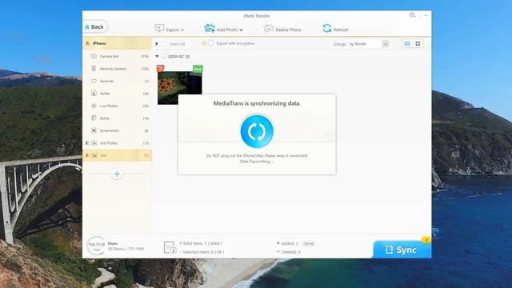Click the storage free-space ring indicator
The height and width of the screenshot is (288, 512).
(x=96, y=246)
